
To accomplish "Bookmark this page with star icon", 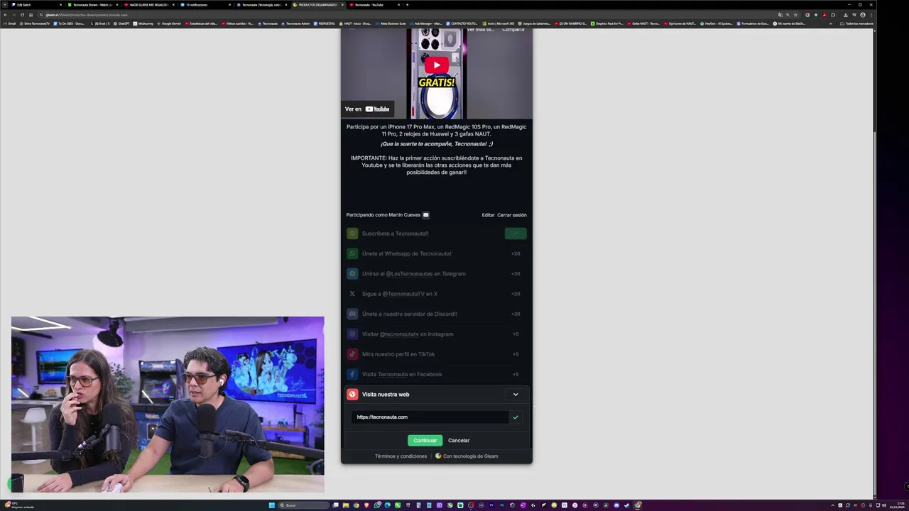I will coord(795,15).
